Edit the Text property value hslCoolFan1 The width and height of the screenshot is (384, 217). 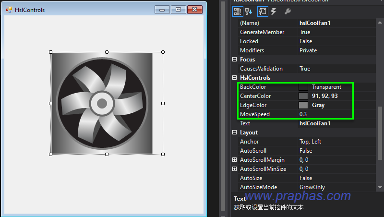[337, 123]
